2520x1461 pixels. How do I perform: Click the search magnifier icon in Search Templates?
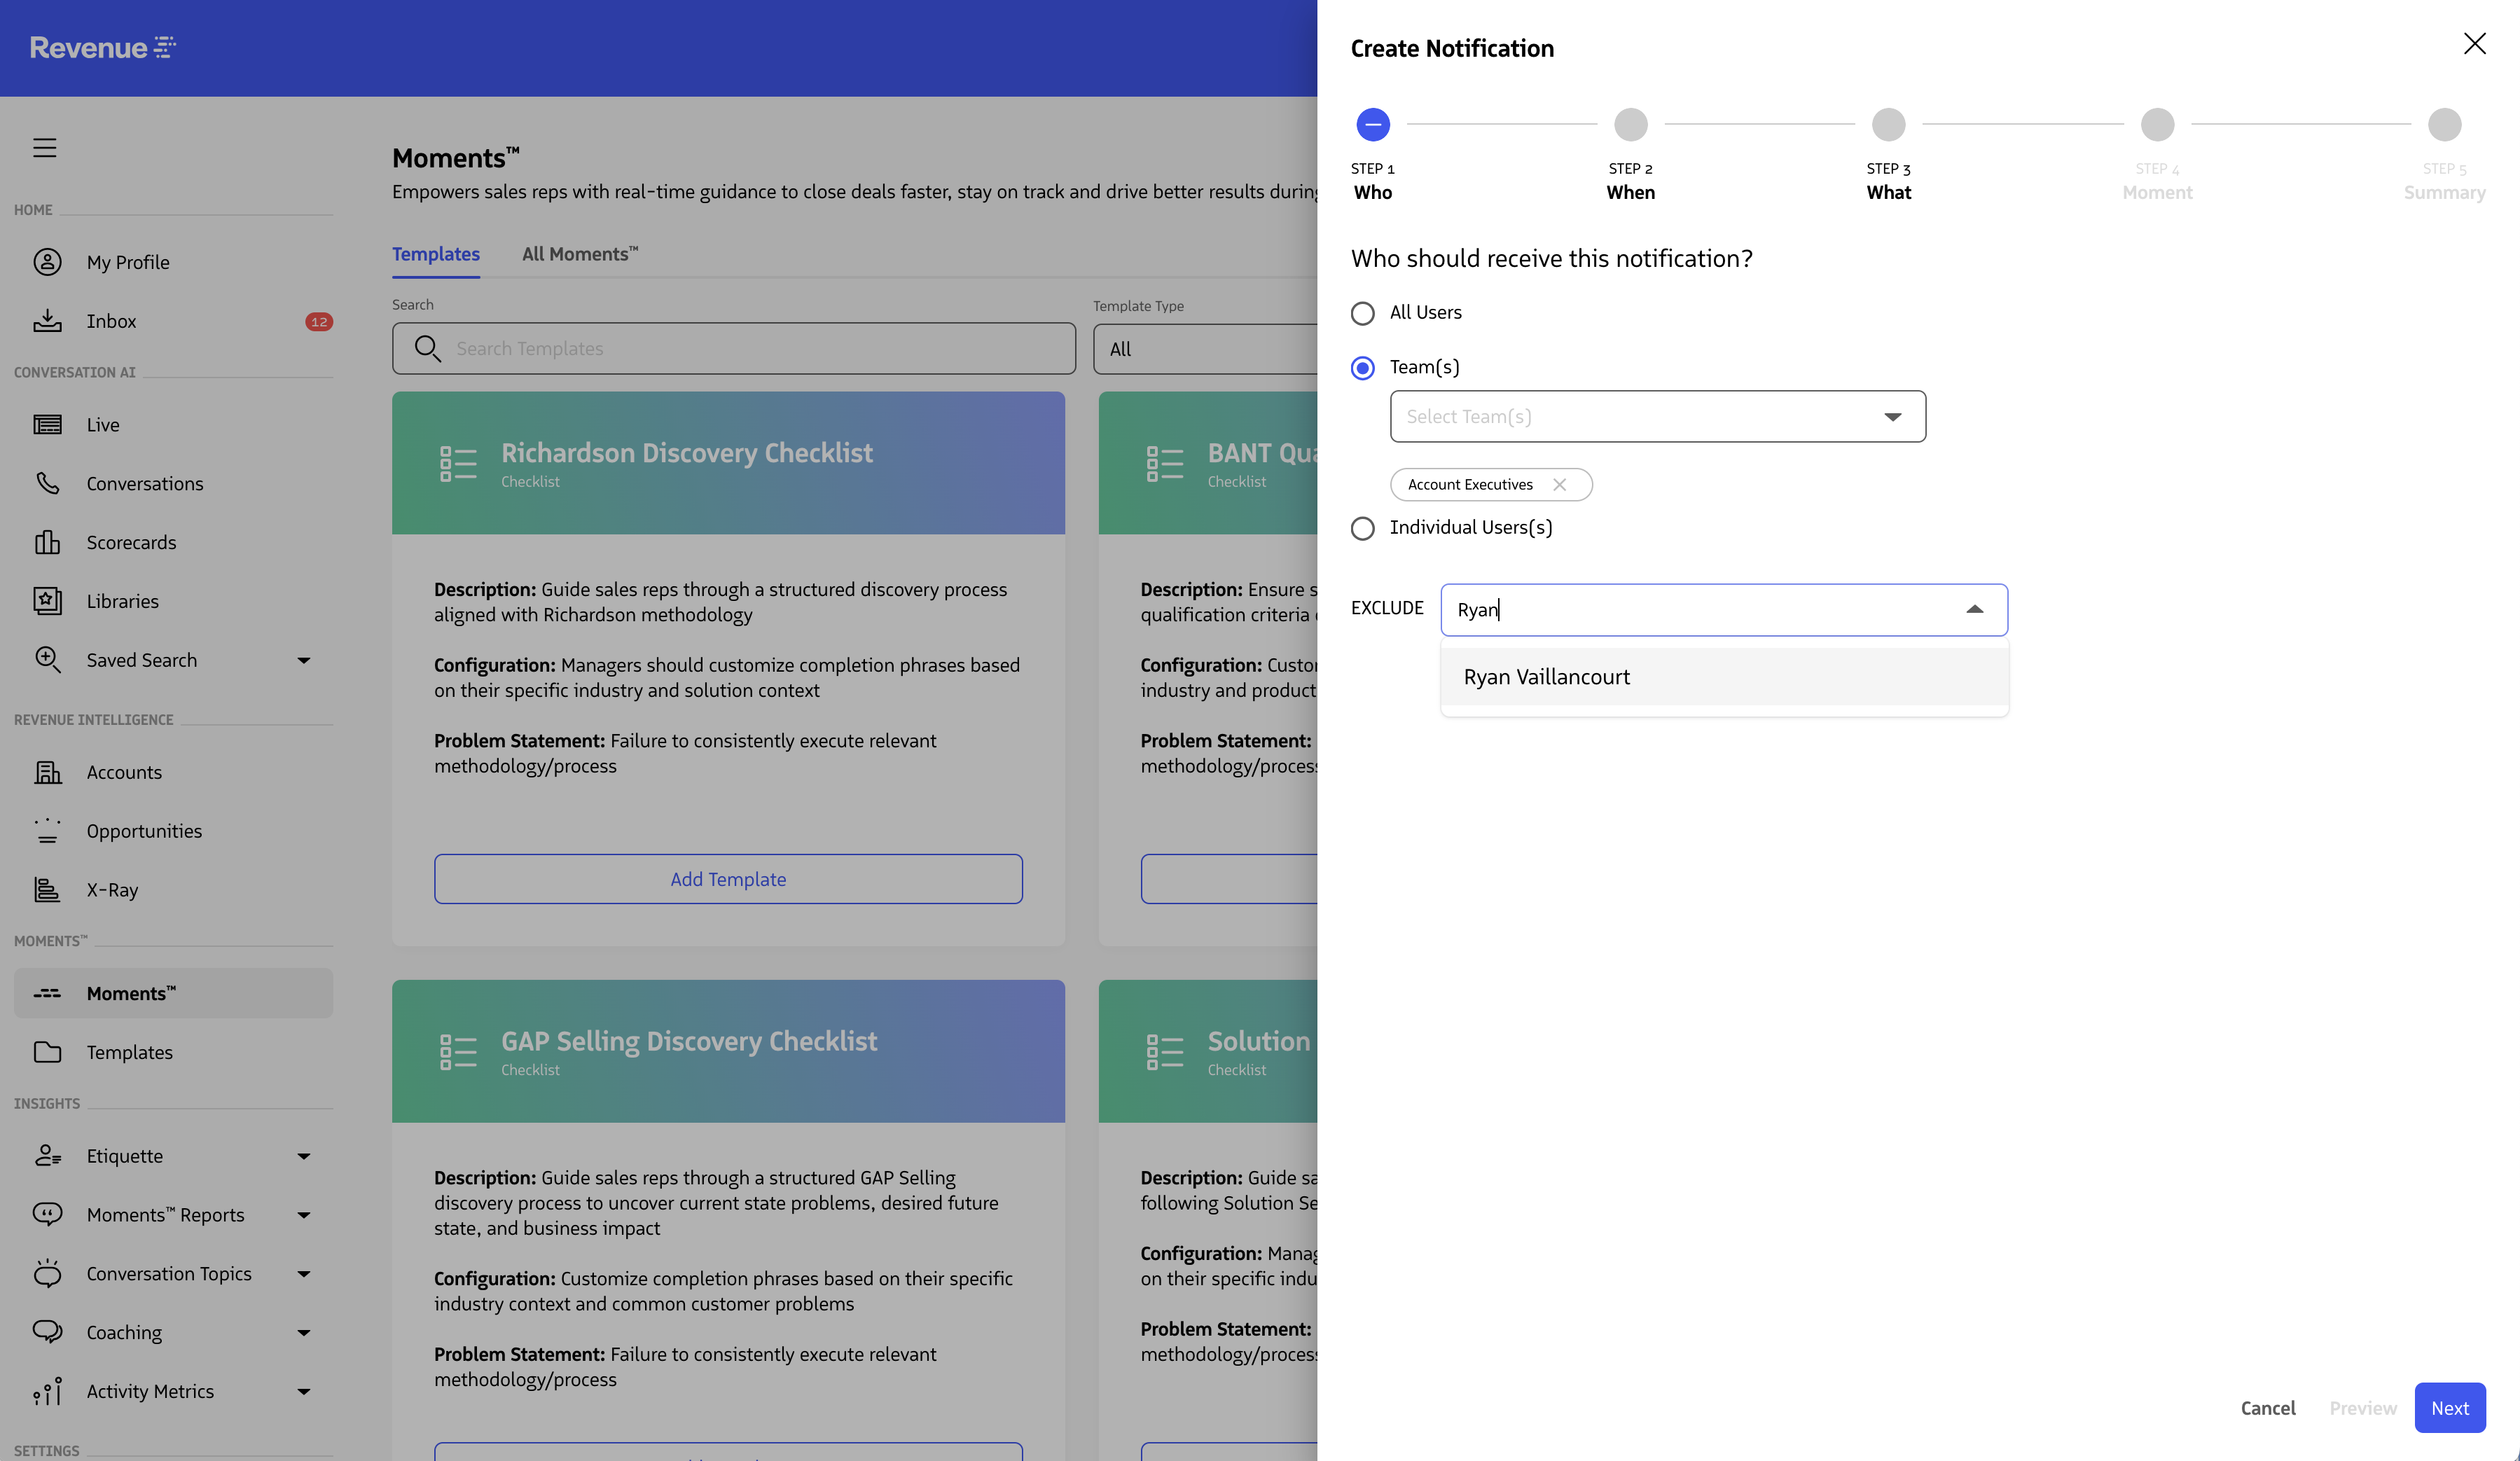point(428,349)
